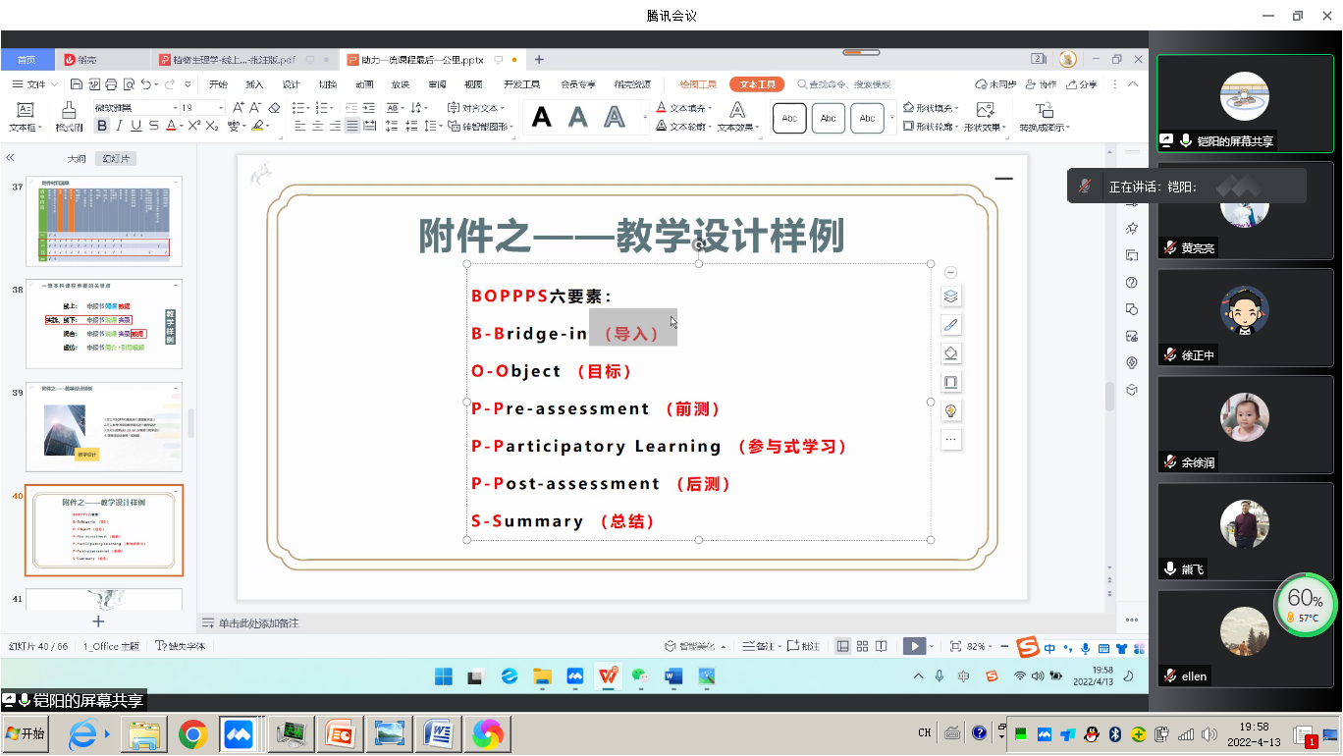Select slide 39 thumbnail in panel
Image resolution: width=1343 pixels, height=756 pixels.
(104, 428)
